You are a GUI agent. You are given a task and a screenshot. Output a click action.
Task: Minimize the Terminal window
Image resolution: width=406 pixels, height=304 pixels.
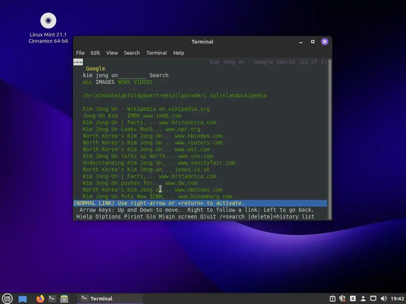(301, 42)
